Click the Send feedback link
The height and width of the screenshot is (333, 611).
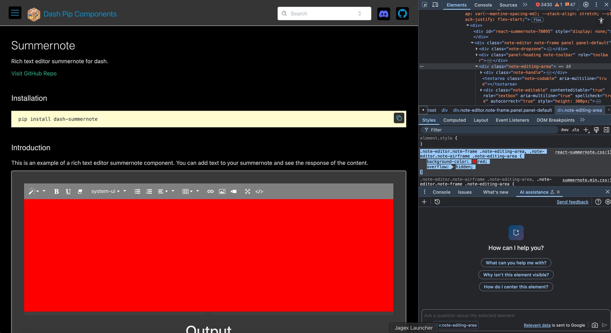pyautogui.click(x=572, y=202)
